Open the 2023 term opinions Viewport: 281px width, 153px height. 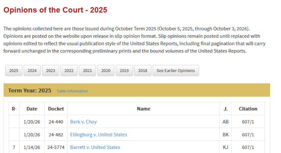point(50,70)
